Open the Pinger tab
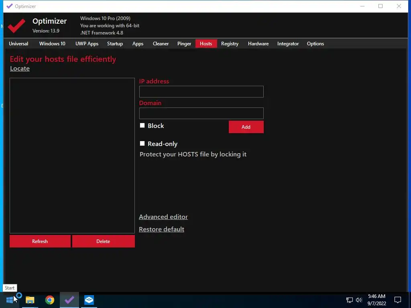This screenshot has height=308, width=411. (x=184, y=44)
